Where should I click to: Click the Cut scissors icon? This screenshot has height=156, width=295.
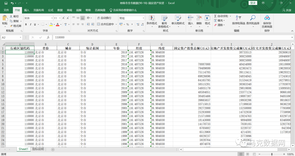11,17
